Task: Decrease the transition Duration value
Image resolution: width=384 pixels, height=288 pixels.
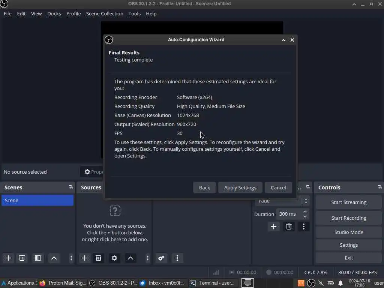Action: 305,216
